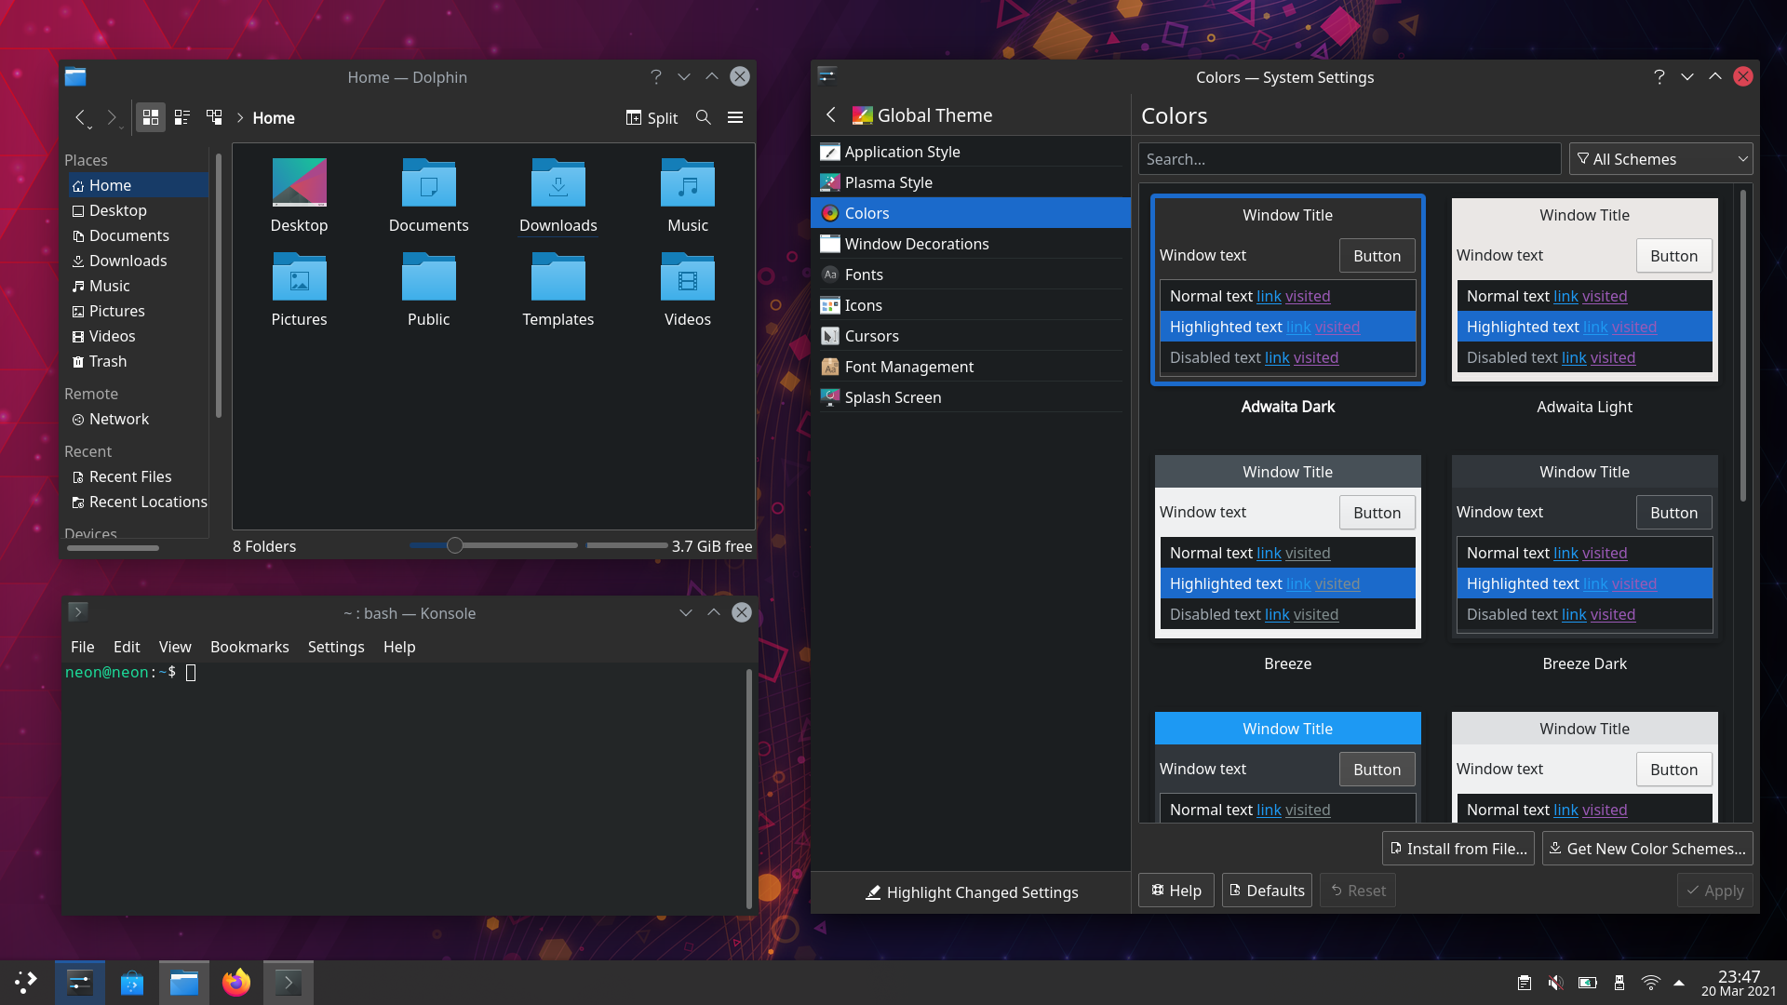
Task: Click the Home breadcrumb chevron in Dolphin
Action: pos(239,117)
